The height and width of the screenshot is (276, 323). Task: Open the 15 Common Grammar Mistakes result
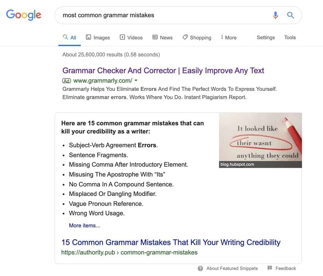(x=171, y=242)
